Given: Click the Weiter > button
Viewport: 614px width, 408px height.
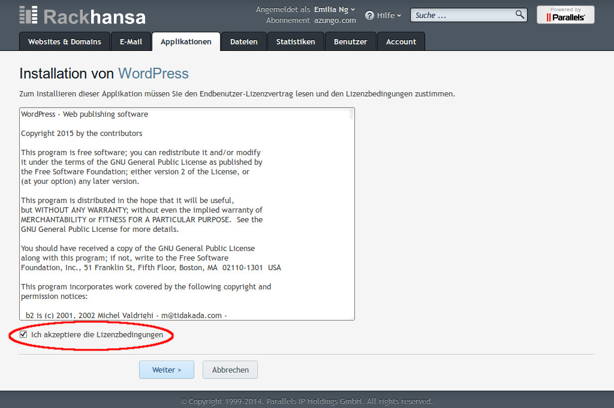Looking at the screenshot, I should [167, 370].
